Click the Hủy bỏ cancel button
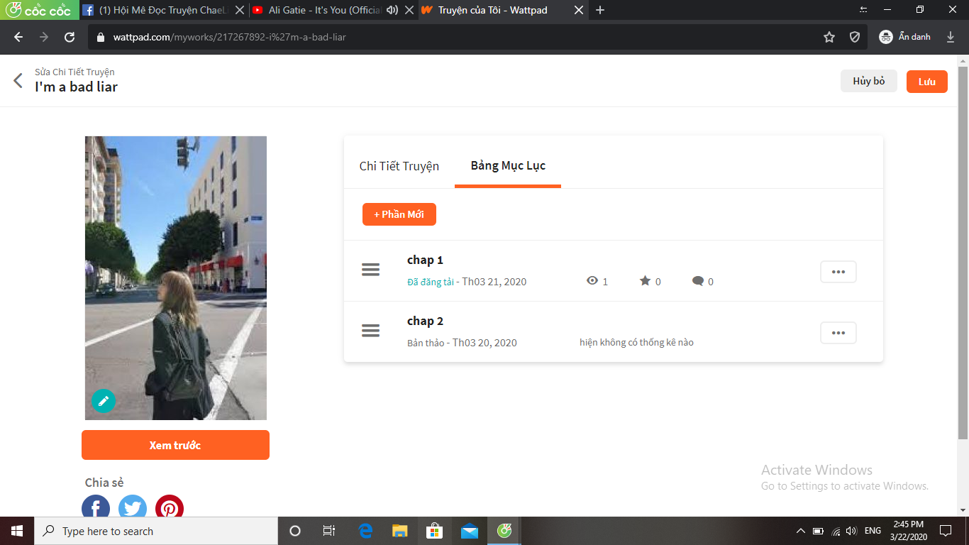 point(868,82)
